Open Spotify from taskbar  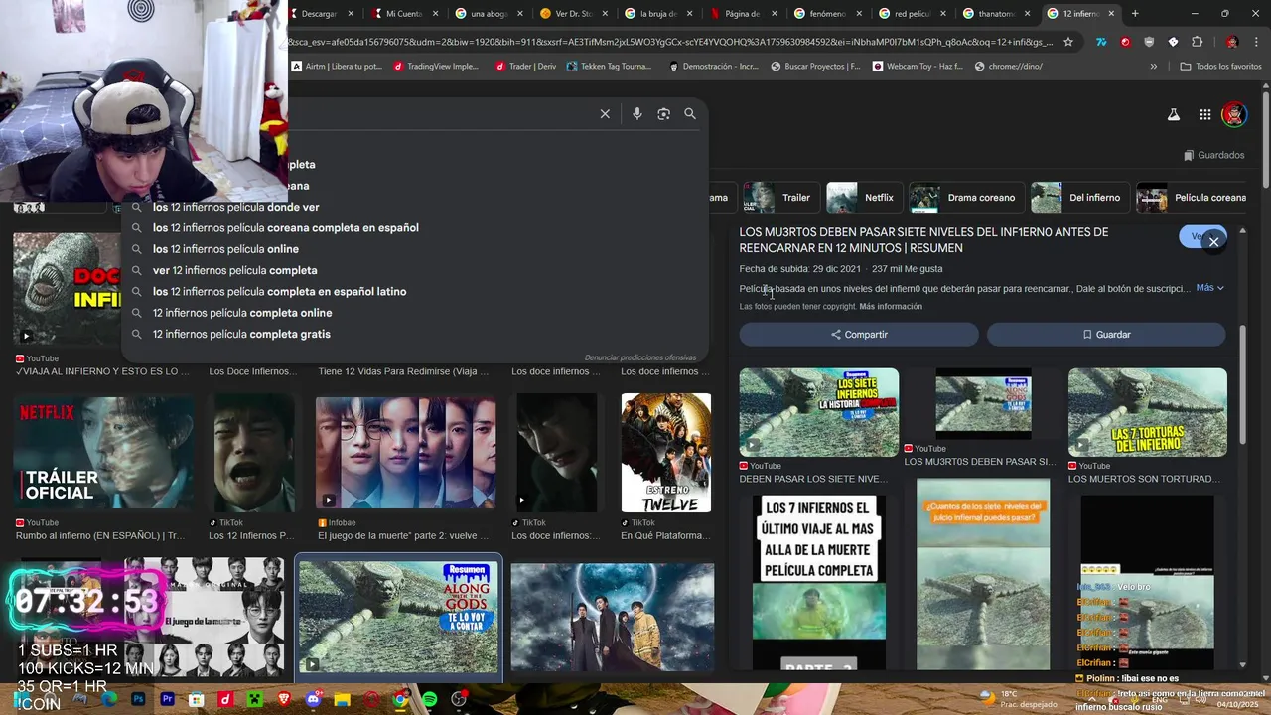tap(430, 699)
